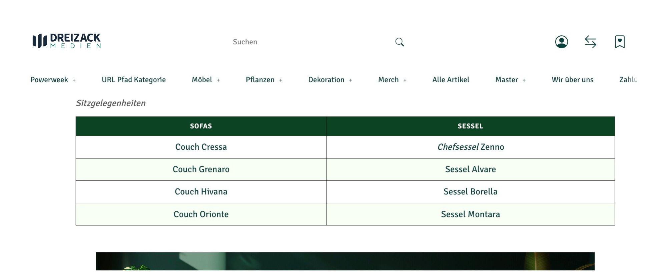Go to Alle Artikel
667x272 pixels.
tap(451, 80)
